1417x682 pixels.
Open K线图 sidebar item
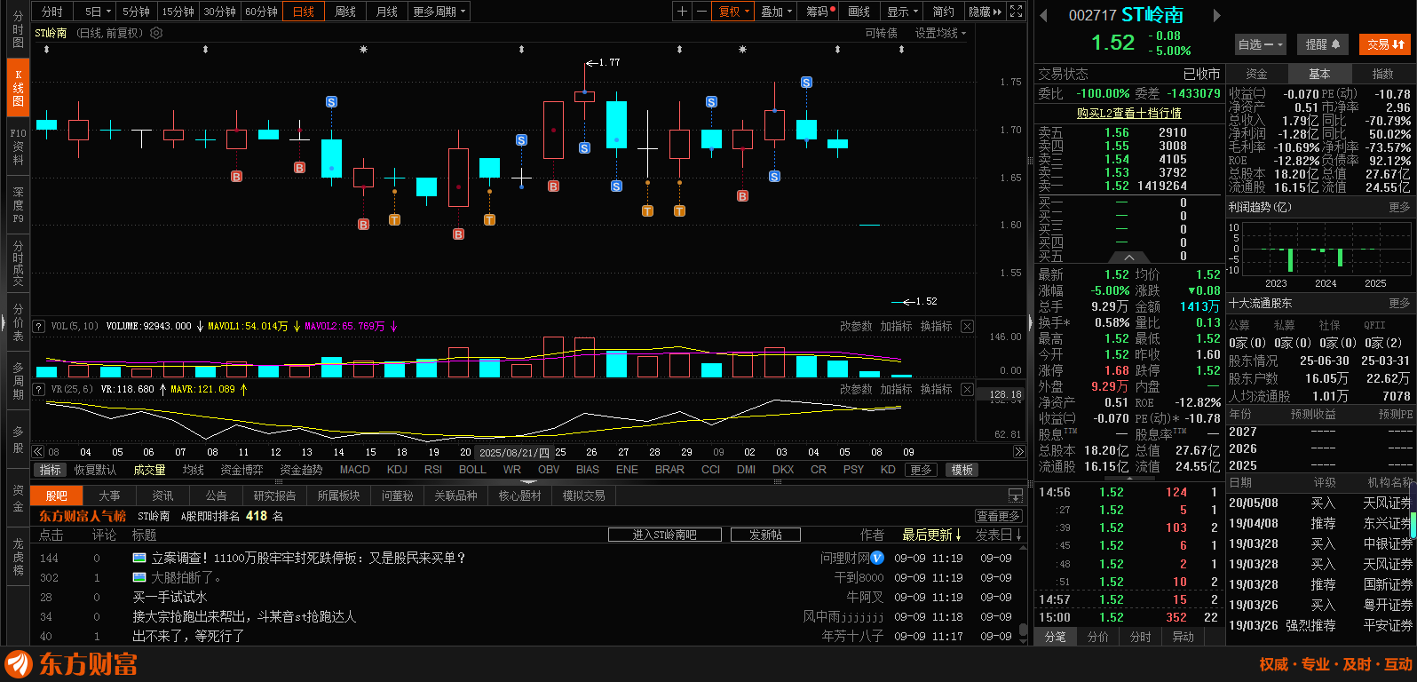coord(18,89)
